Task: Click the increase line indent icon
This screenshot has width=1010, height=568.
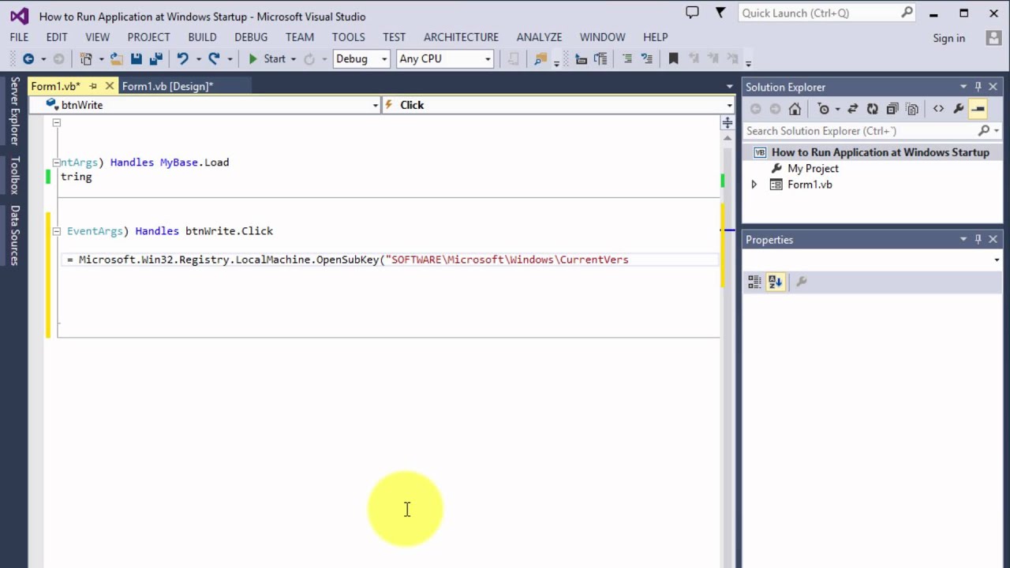Action: pos(600,58)
